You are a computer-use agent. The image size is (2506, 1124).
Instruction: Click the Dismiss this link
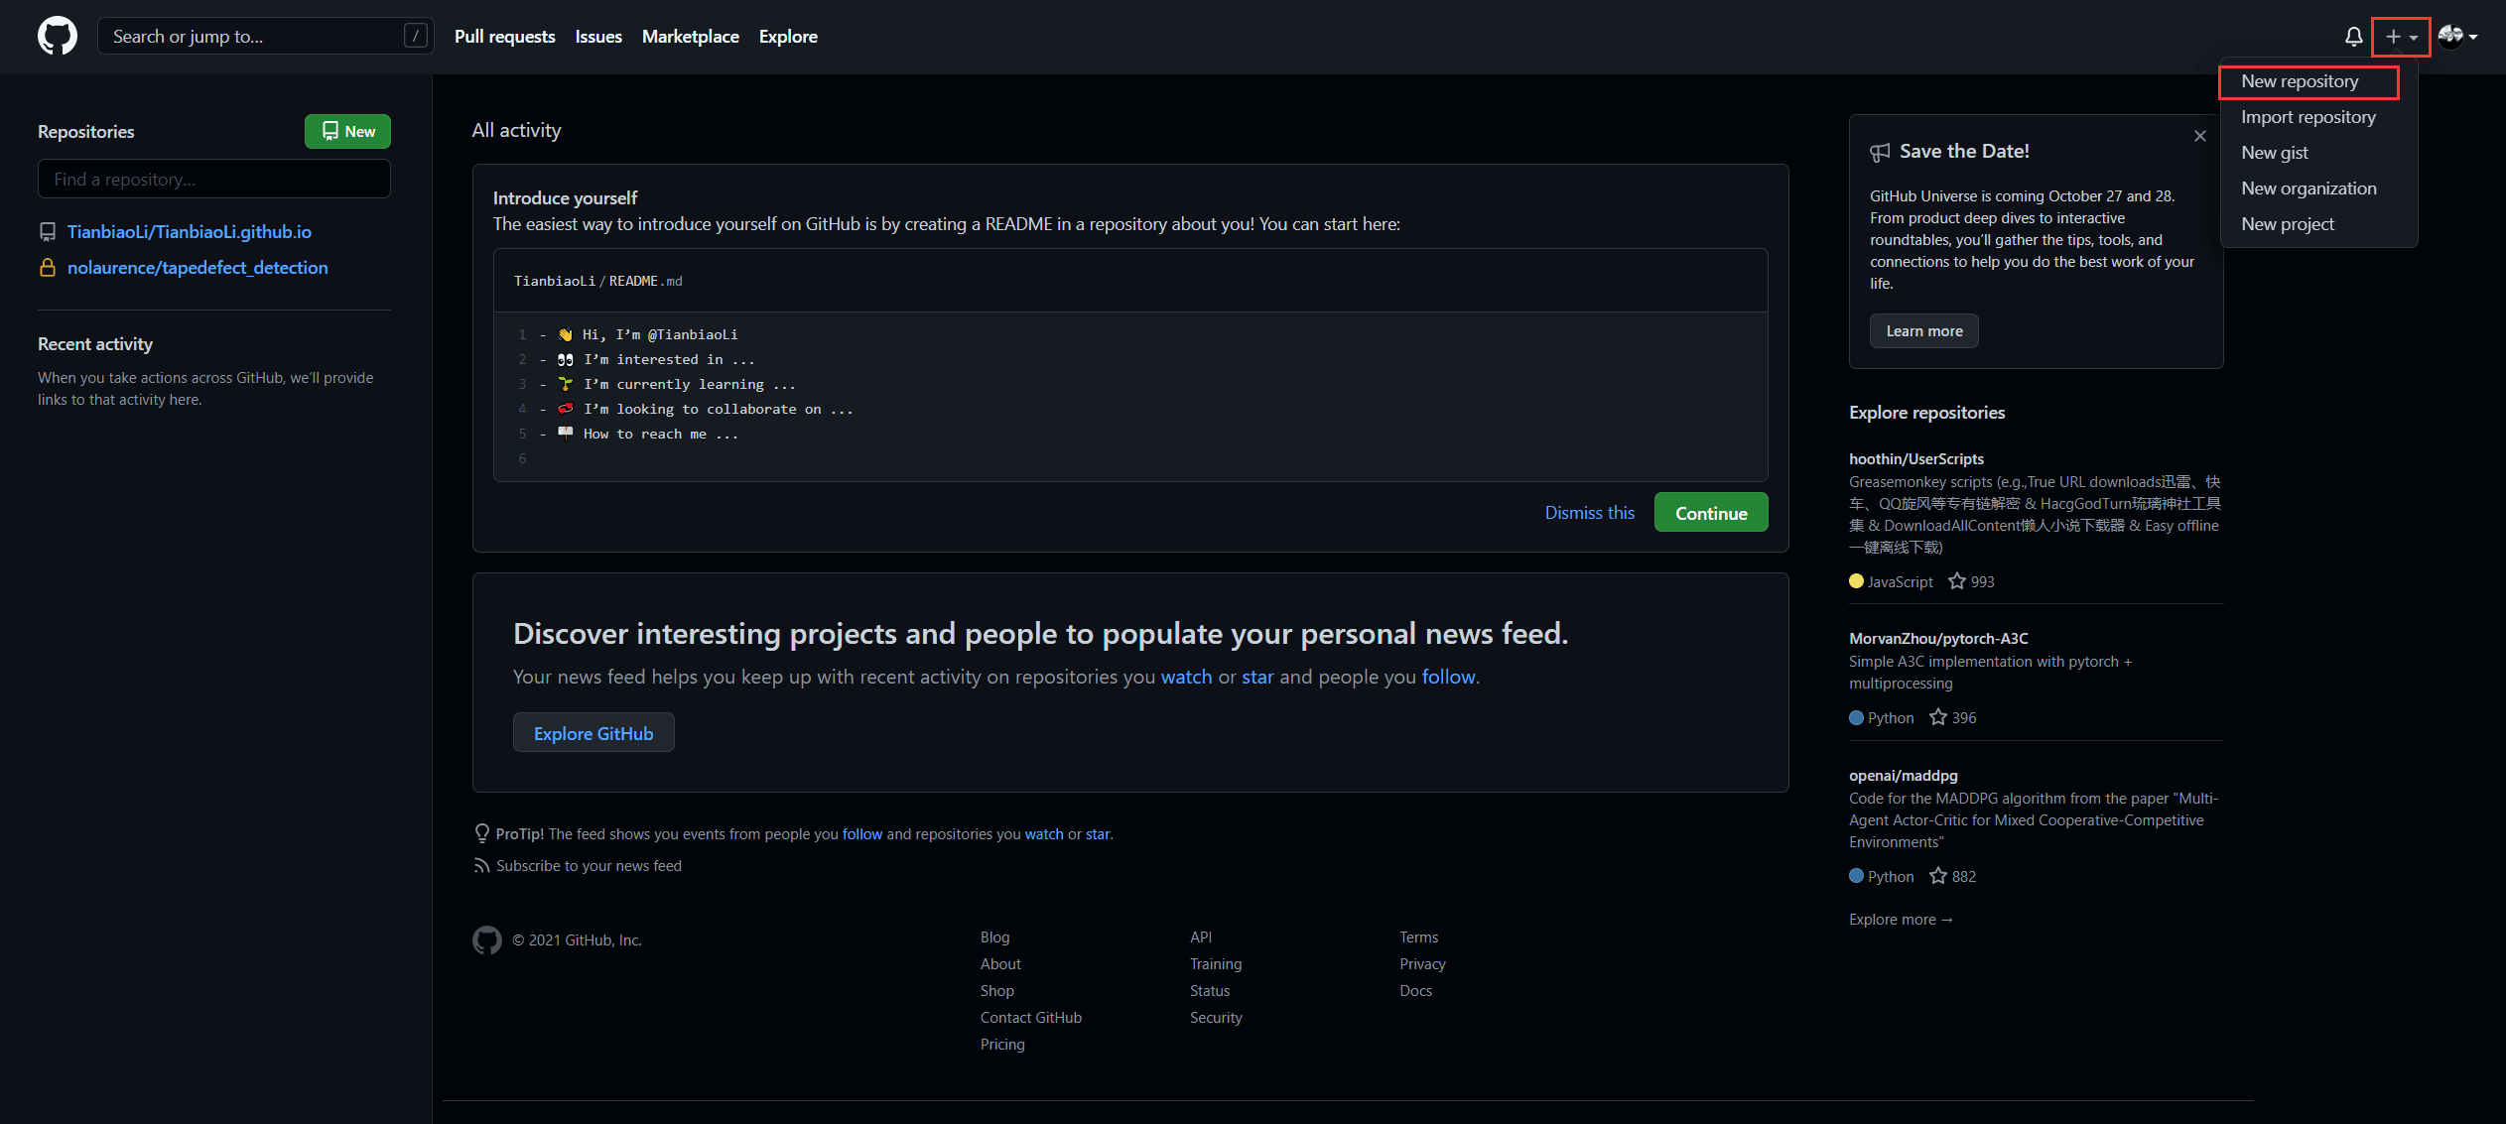(x=1589, y=513)
